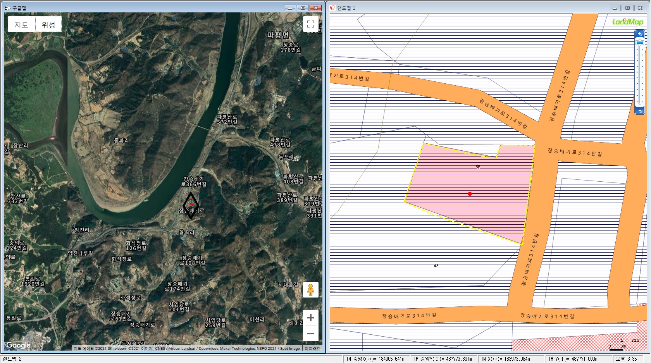Viewport: 651px width, 363px height.
Task: Click the red dot in pink parcel
Action: tap(470, 194)
